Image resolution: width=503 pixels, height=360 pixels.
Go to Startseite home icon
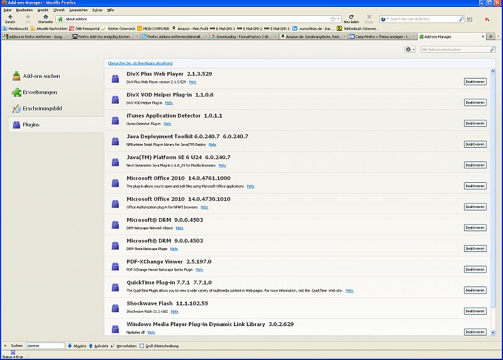coord(45,17)
